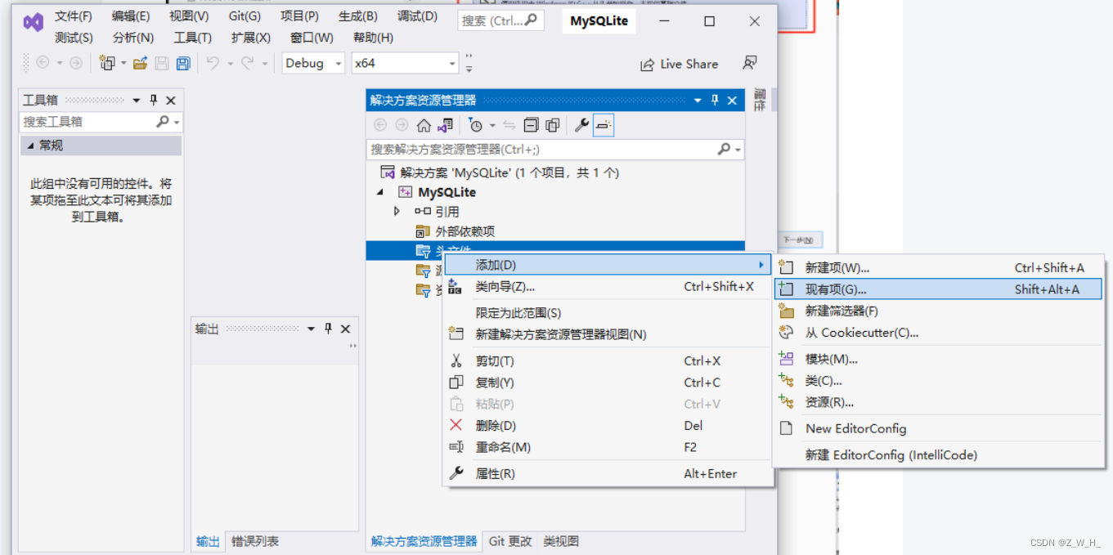
Task: Pin the Toolbox panel
Action: coord(153,100)
